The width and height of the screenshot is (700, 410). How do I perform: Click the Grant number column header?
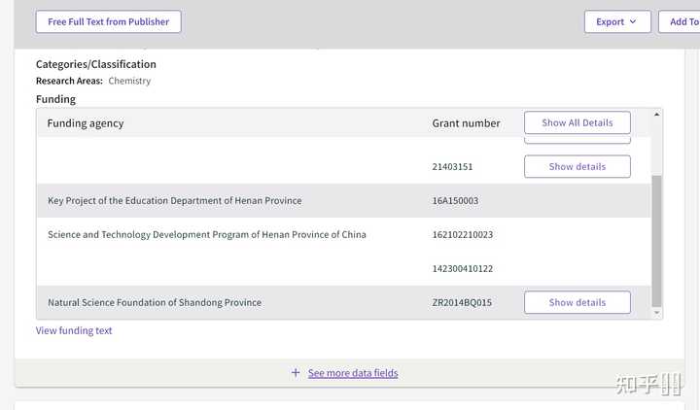point(466,123)
